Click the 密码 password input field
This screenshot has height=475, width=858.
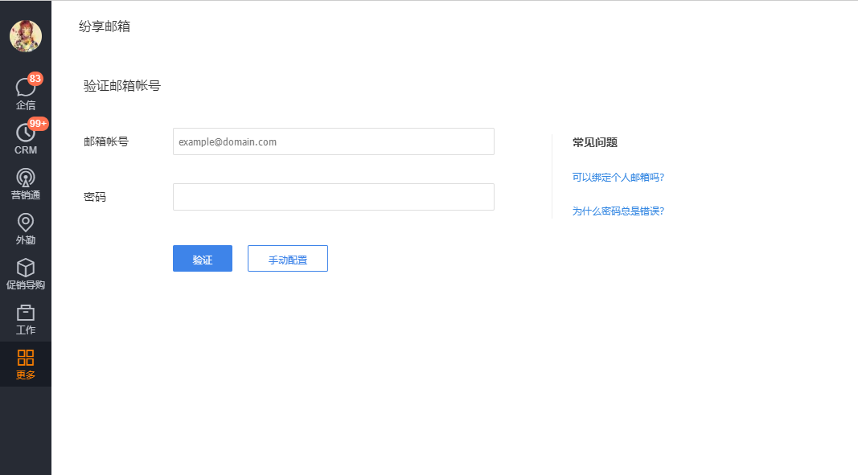(333, 197)
